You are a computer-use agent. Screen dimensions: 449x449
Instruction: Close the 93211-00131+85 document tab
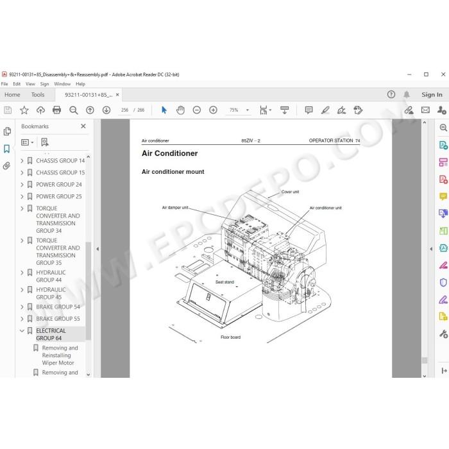117,95
